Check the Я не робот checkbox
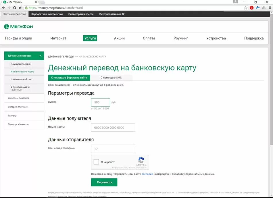Viewport: 273px width, 198px height. (x=96, y=162)
